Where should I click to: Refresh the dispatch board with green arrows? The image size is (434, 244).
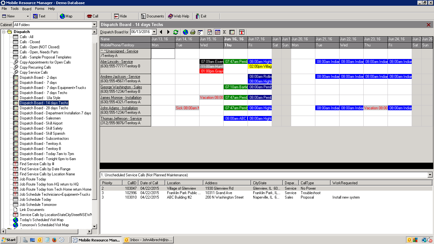(x=176, y=32)
